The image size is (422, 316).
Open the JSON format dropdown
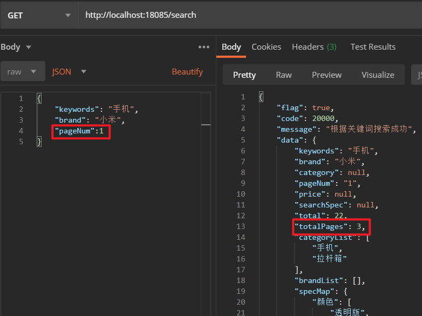[69, 72]
